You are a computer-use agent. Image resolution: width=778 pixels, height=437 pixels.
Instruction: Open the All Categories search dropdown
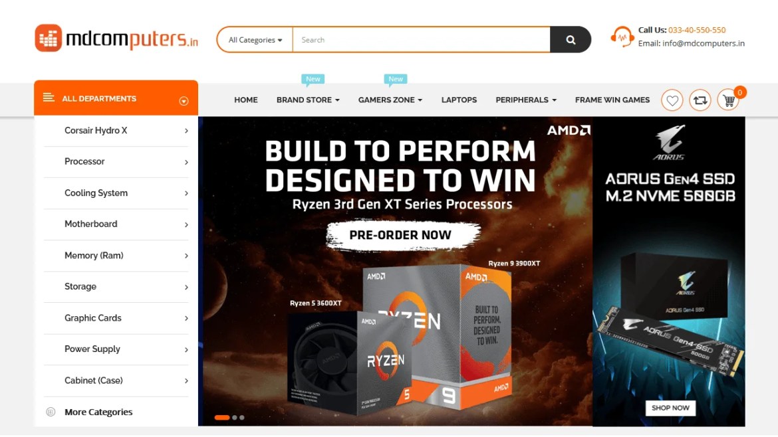click(255, 40)
